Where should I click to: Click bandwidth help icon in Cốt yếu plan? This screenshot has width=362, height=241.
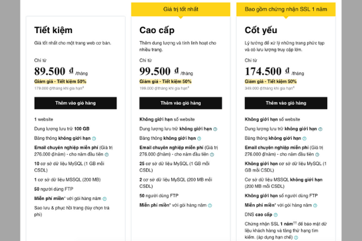coord(304,139)
